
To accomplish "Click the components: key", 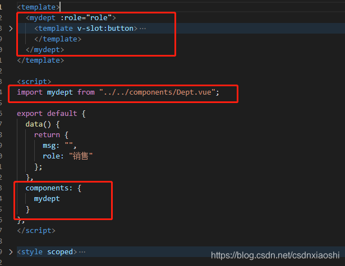I will point(49,188).
